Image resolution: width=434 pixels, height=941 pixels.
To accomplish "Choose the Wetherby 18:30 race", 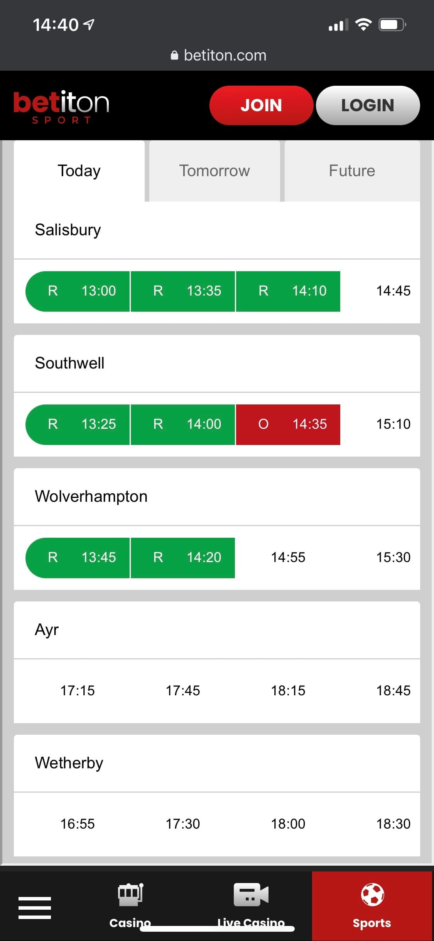I will (x=393, y=824).
